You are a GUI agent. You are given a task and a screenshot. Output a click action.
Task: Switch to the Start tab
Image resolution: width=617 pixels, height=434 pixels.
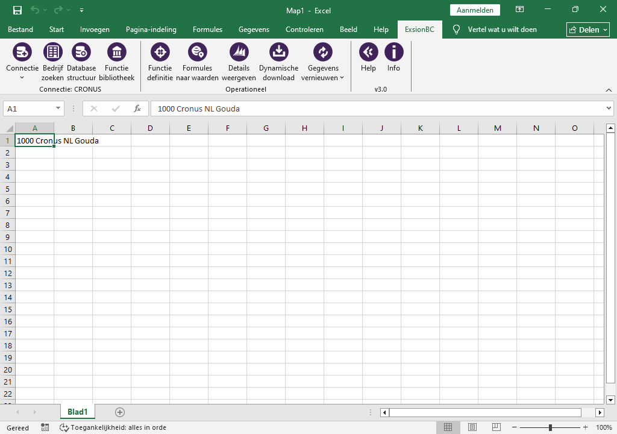point(56,30)
